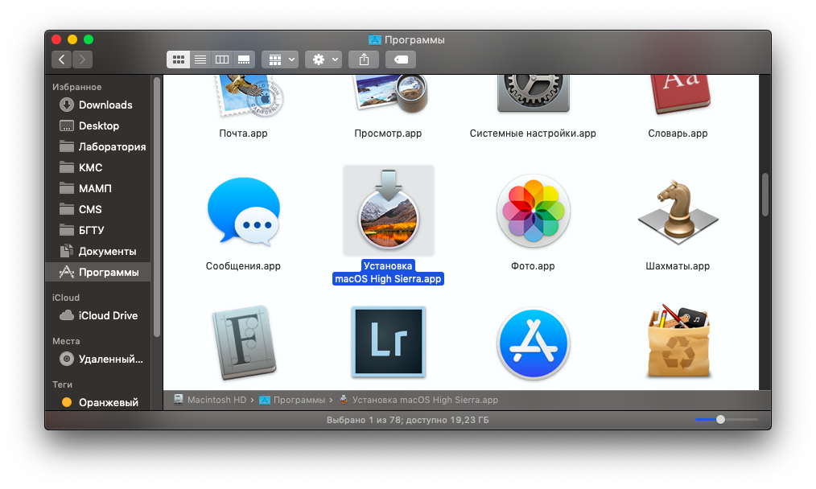Click the Lightroom Lr app icon

(388, 342)
